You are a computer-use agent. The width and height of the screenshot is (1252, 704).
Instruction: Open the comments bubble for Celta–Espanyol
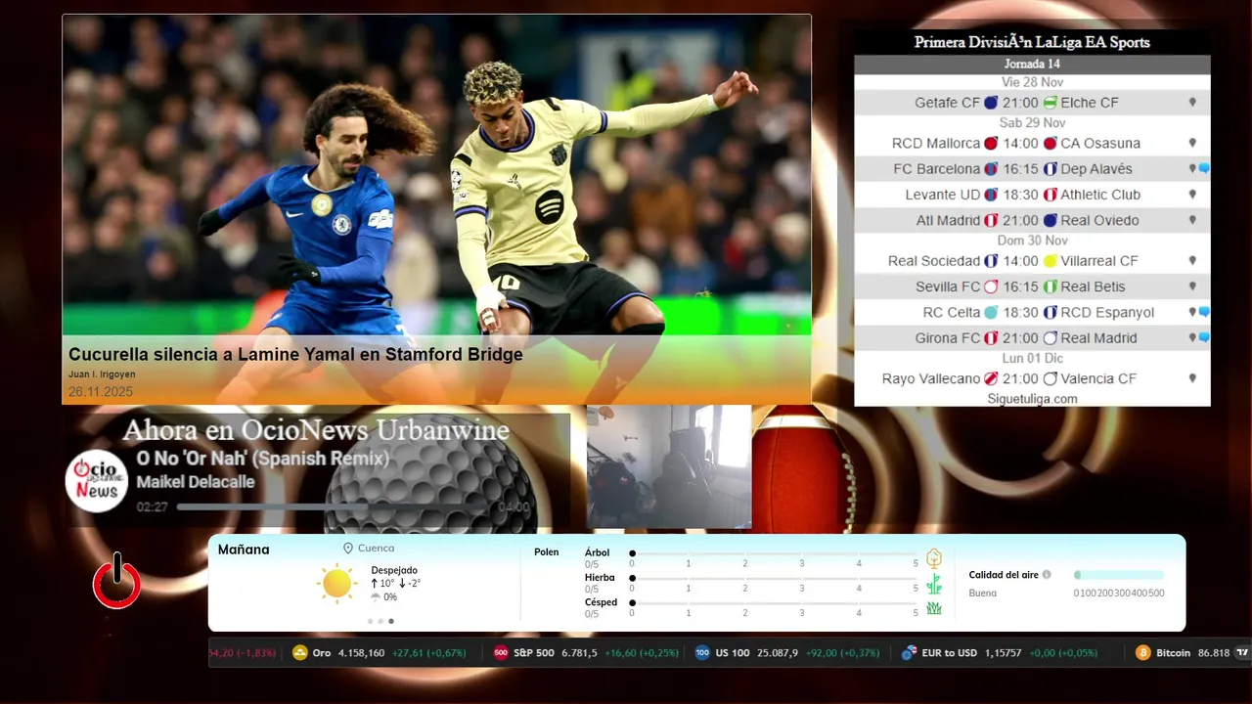click(1204, 312)
